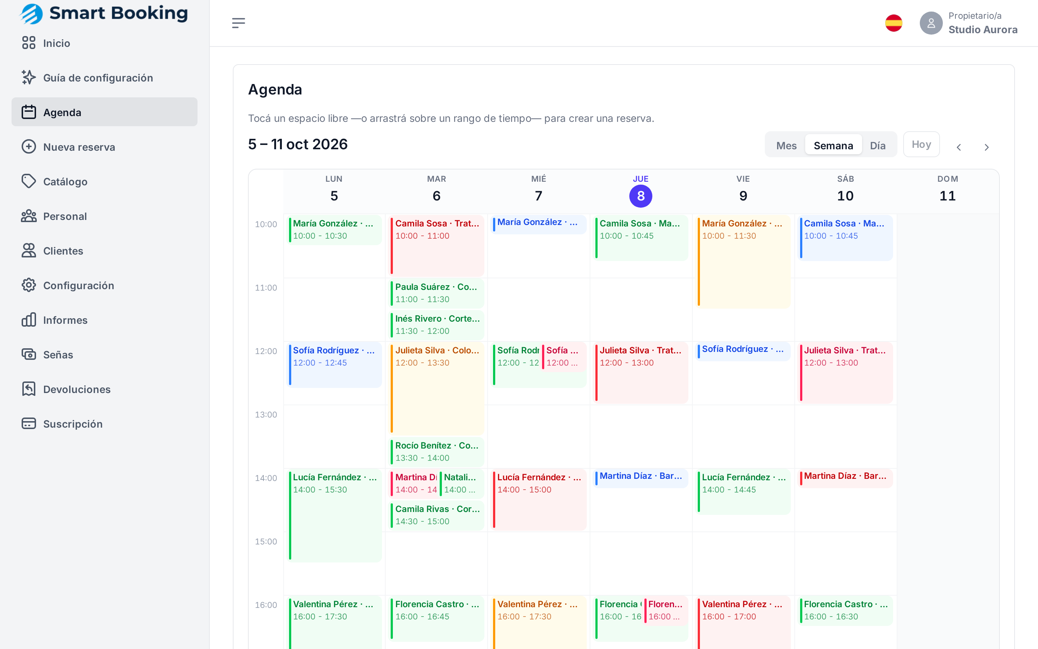The width and height of the screenshot is (1038, 649).
Task: Click the Informes bar chart icon
Action: [29, 320]
